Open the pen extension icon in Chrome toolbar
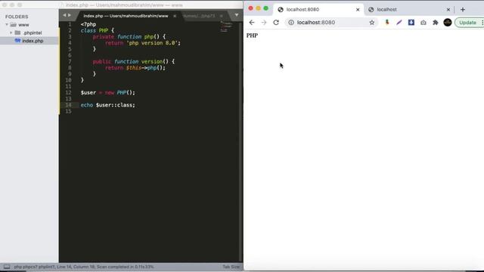 (x=399, y=22)
